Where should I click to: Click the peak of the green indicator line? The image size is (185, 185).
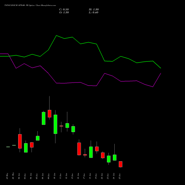(x=56, y=36)
